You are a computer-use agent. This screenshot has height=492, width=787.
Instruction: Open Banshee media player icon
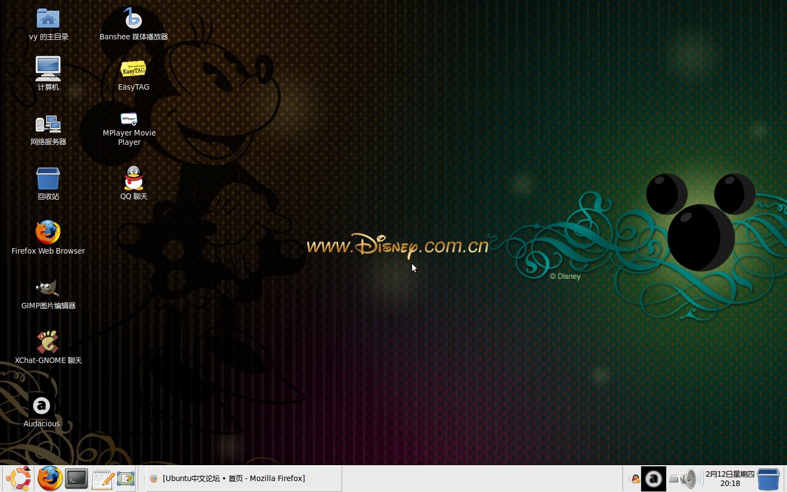pos(133,19)
